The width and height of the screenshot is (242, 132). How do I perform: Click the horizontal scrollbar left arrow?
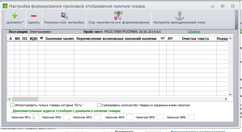coord(9,99)
